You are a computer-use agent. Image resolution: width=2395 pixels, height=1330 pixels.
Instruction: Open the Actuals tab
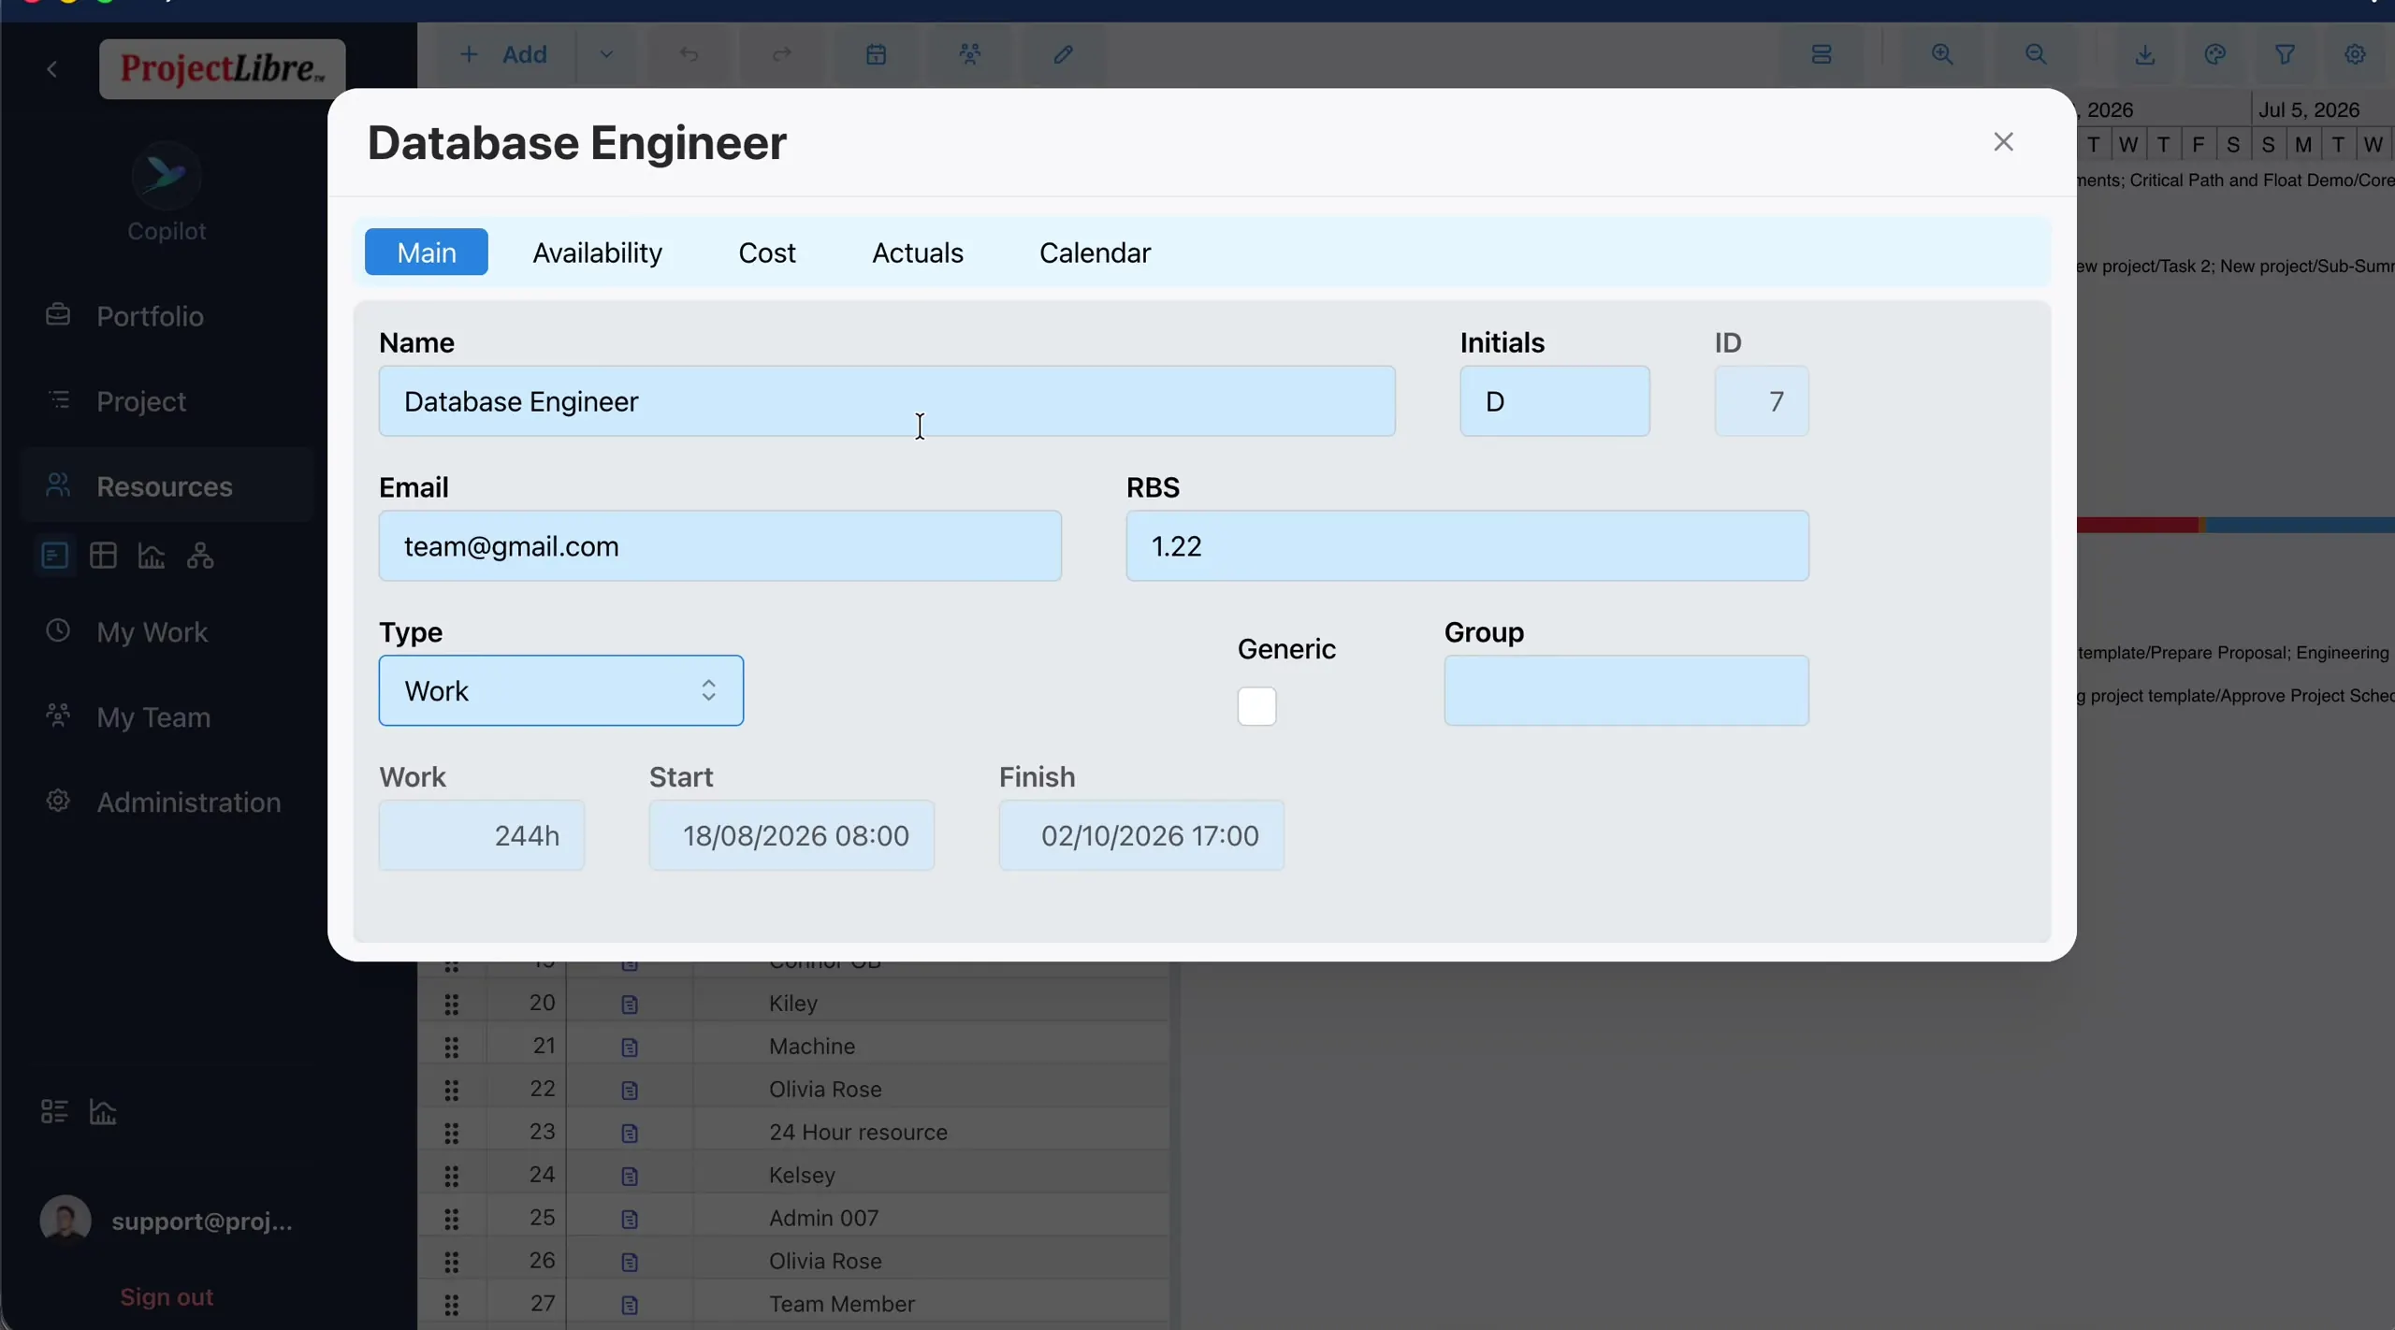click(917, 253)
